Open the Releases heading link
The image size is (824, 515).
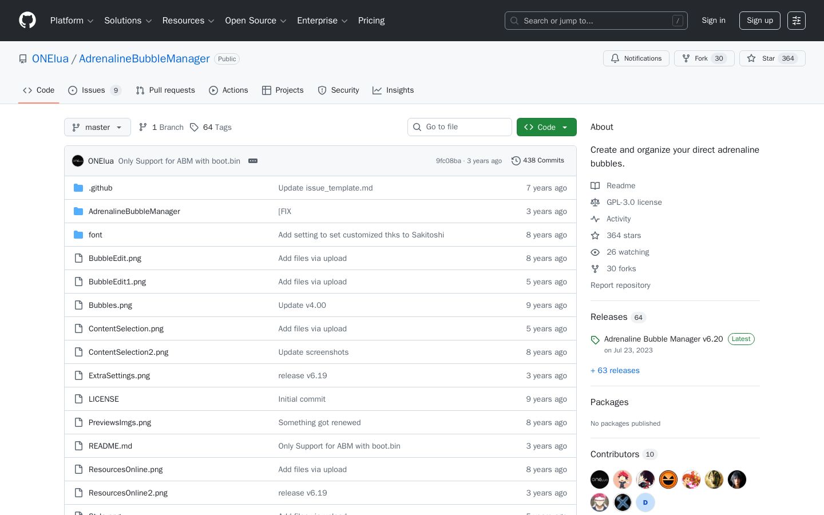[x=618, y=317]
